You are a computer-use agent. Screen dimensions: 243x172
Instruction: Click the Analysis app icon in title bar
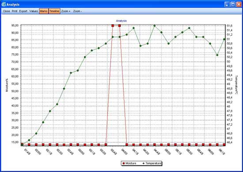click(x=4, y=4)
